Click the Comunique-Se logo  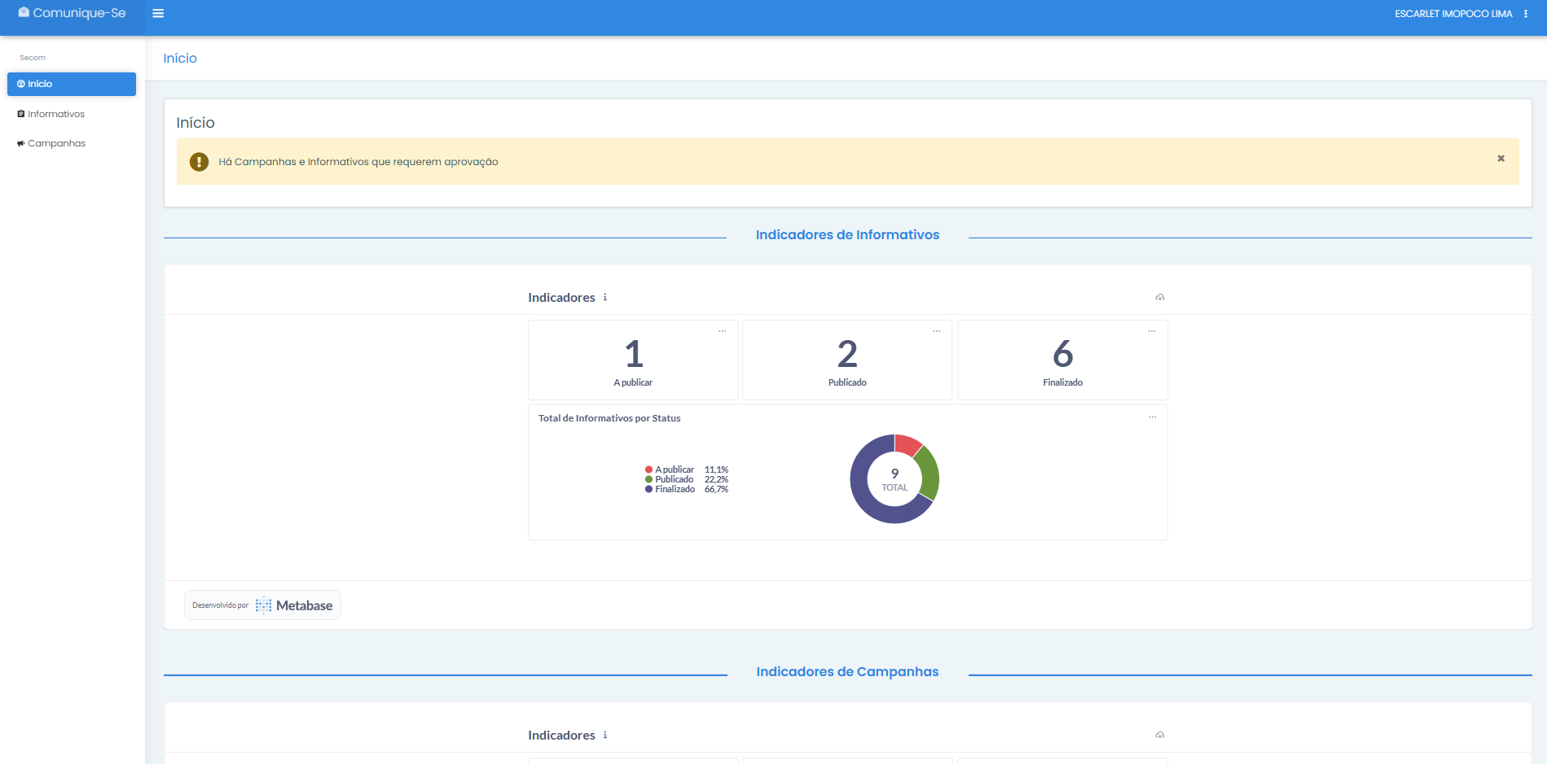[x=72, y=13]
